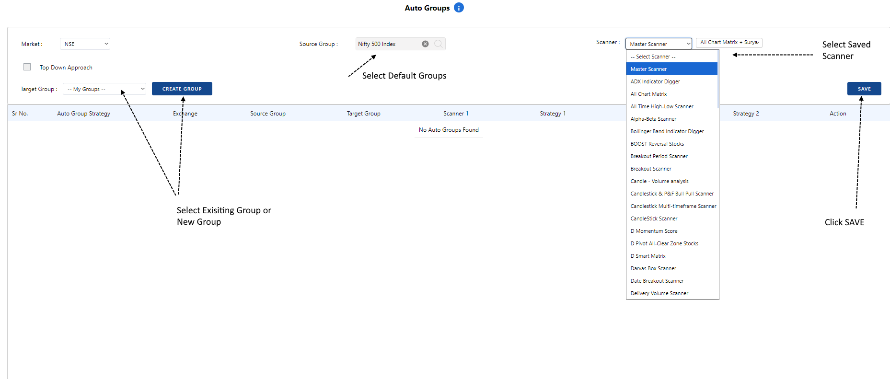
Task: Open the Auto Groups info icon
Action: (459, 8)
